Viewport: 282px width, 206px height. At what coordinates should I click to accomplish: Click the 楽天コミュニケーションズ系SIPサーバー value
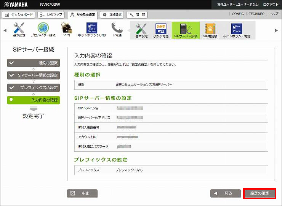click(x=144, y=84)
